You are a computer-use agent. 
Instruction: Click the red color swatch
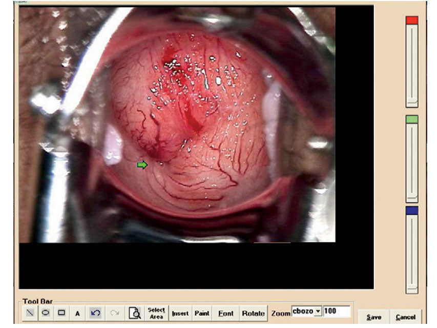(411, 19)
